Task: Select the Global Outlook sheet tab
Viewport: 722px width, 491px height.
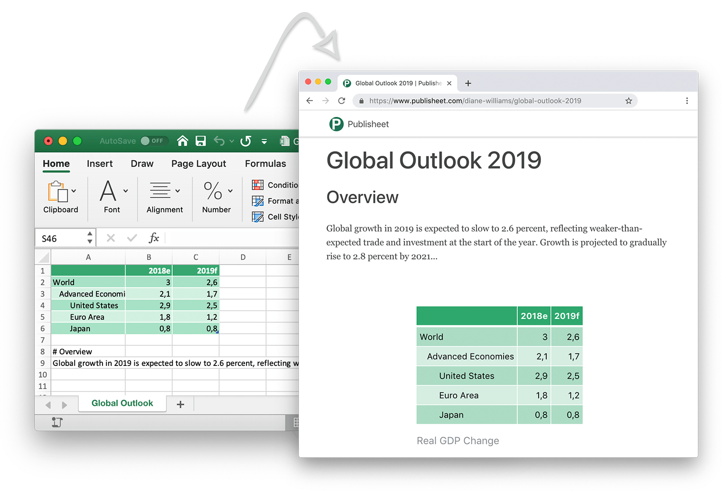Action: 122,403
